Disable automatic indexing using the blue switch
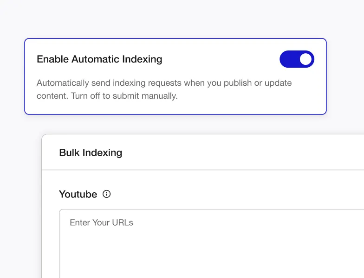Viewport: 364px width, 278px height. click(297, 59)
